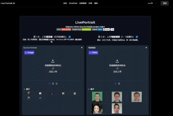Screen dimensions: 173x116
Task: Click the GitHub Stars badge
Action: pyautogui.click(x=106, y=29)
